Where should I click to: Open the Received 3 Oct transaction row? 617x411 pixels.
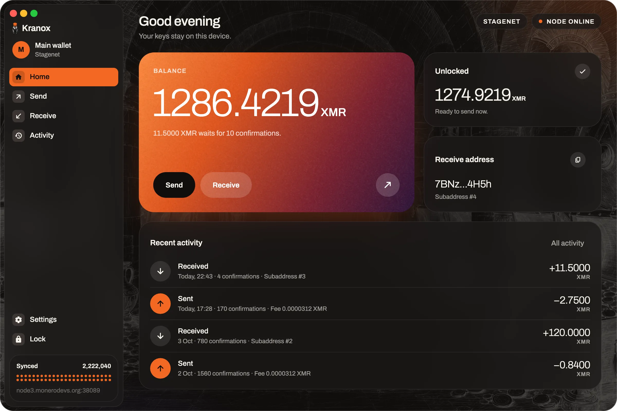(x=370, y=336)
